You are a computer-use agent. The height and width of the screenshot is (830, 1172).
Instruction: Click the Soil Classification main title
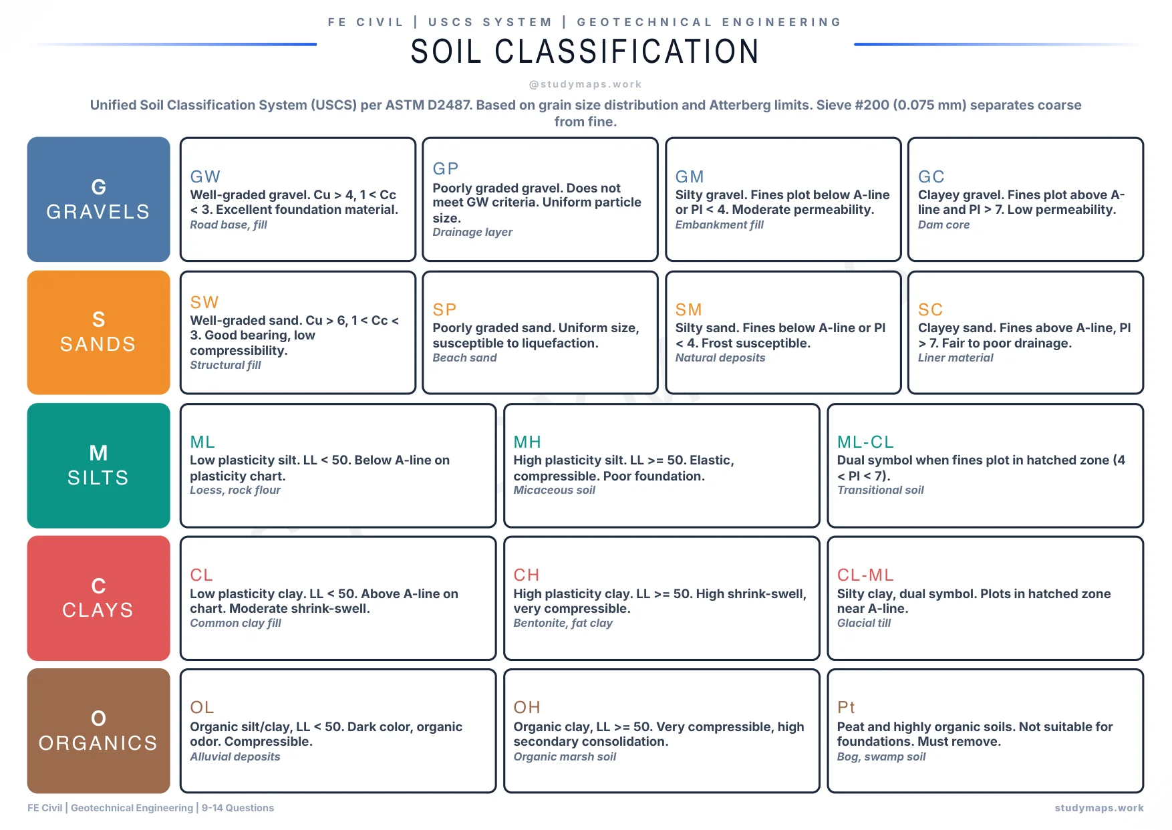pyautogui.click(x=585, y=51)
